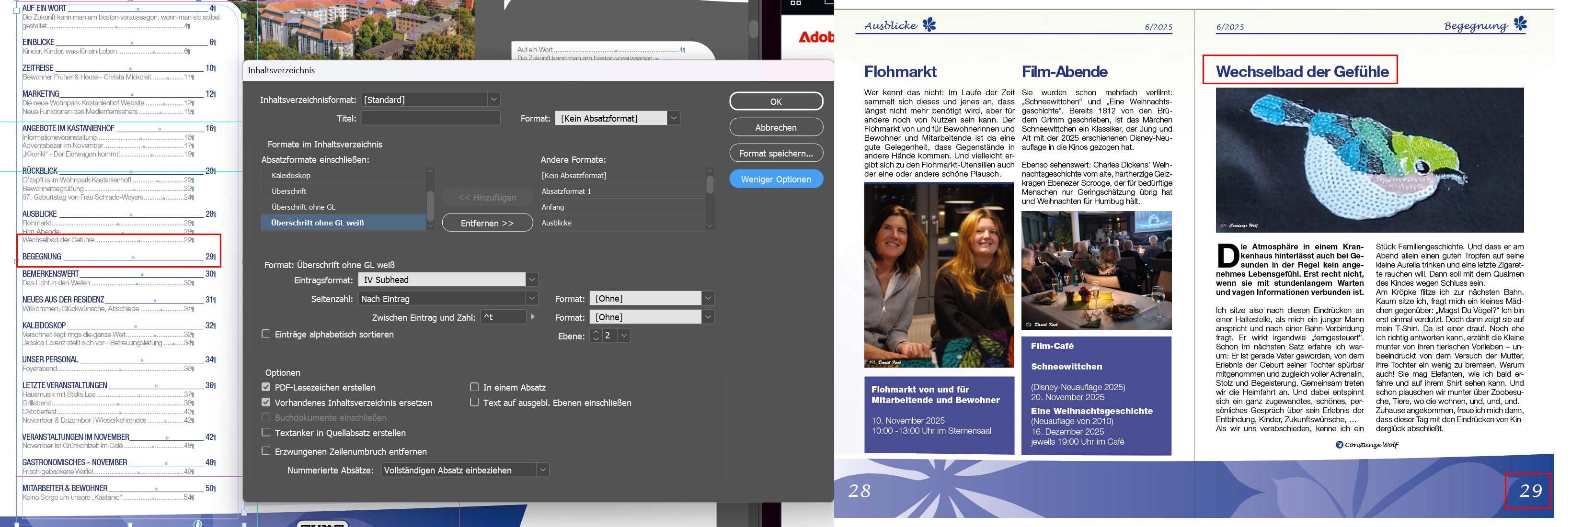Click author icon beside Constanze Wolf

[x=1339, y=445]
